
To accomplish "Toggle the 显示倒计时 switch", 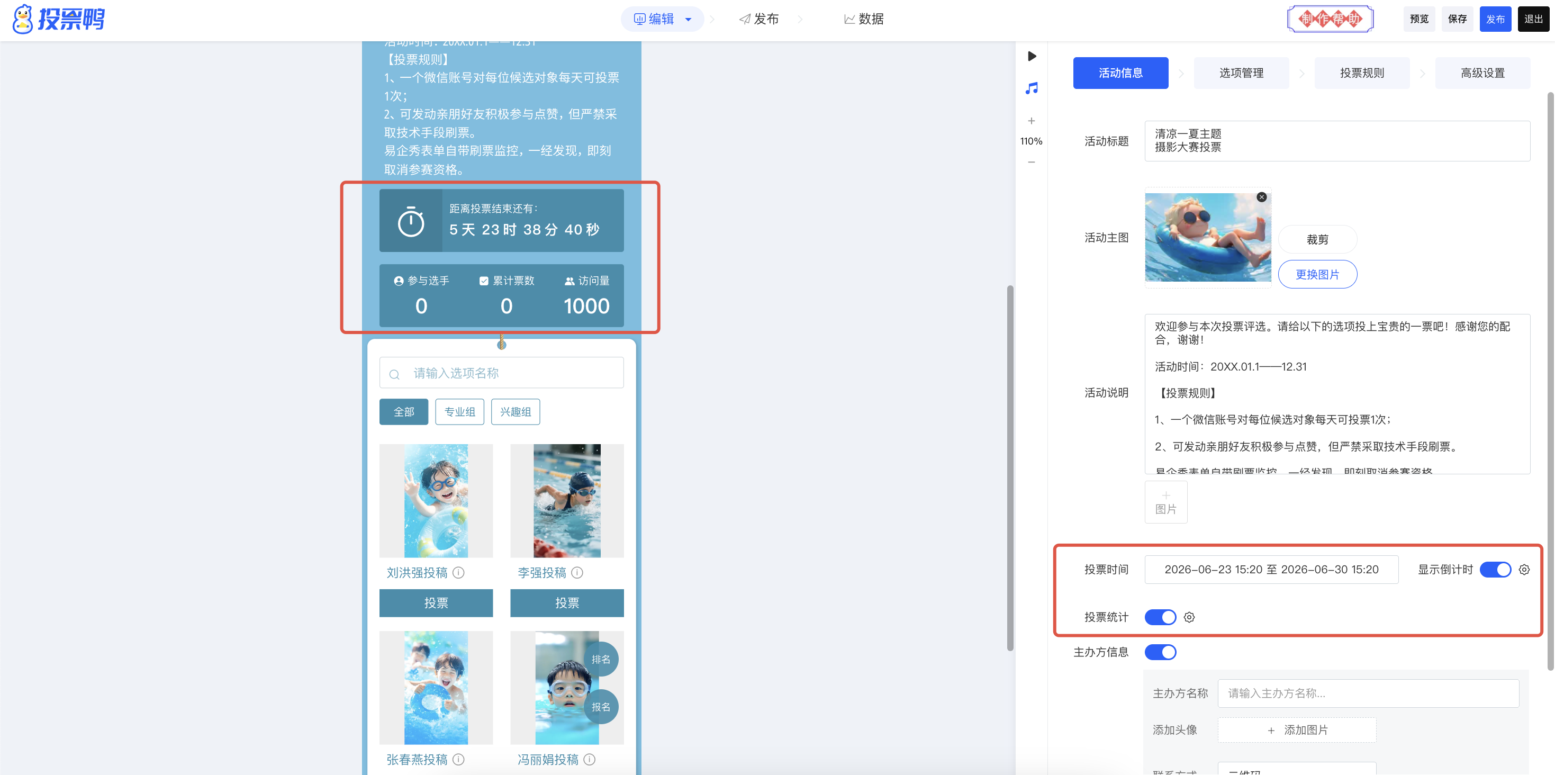I will pyautogui.click(x=1495, y=569).
